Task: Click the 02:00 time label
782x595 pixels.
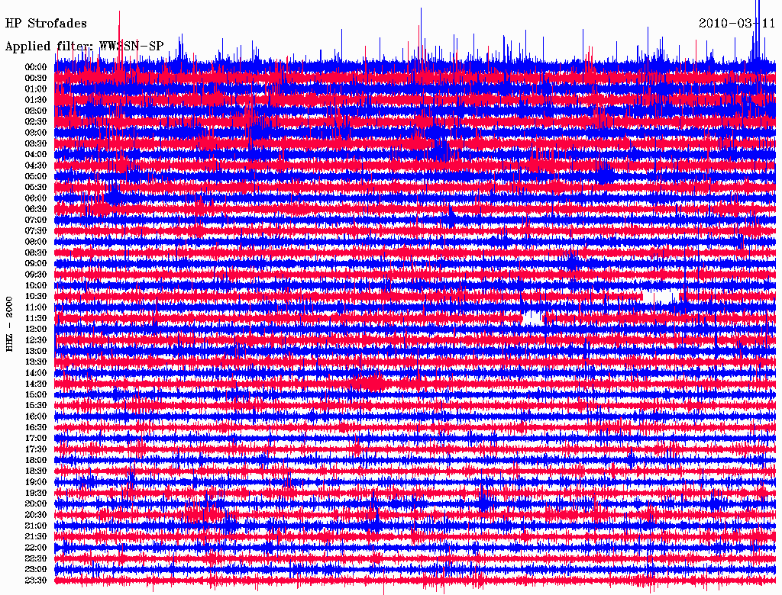Action: (36, 111)
